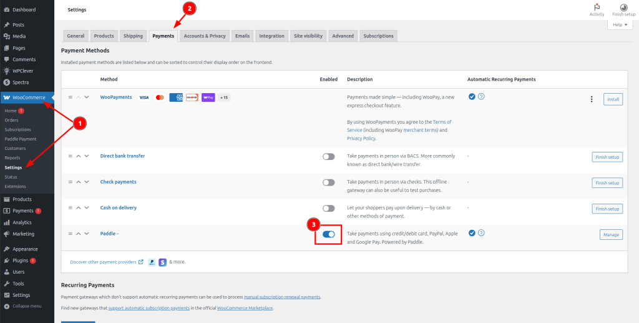Click the American Express logo
The height and width of the screenshot is (323, 639).
[x=176, y=97]
